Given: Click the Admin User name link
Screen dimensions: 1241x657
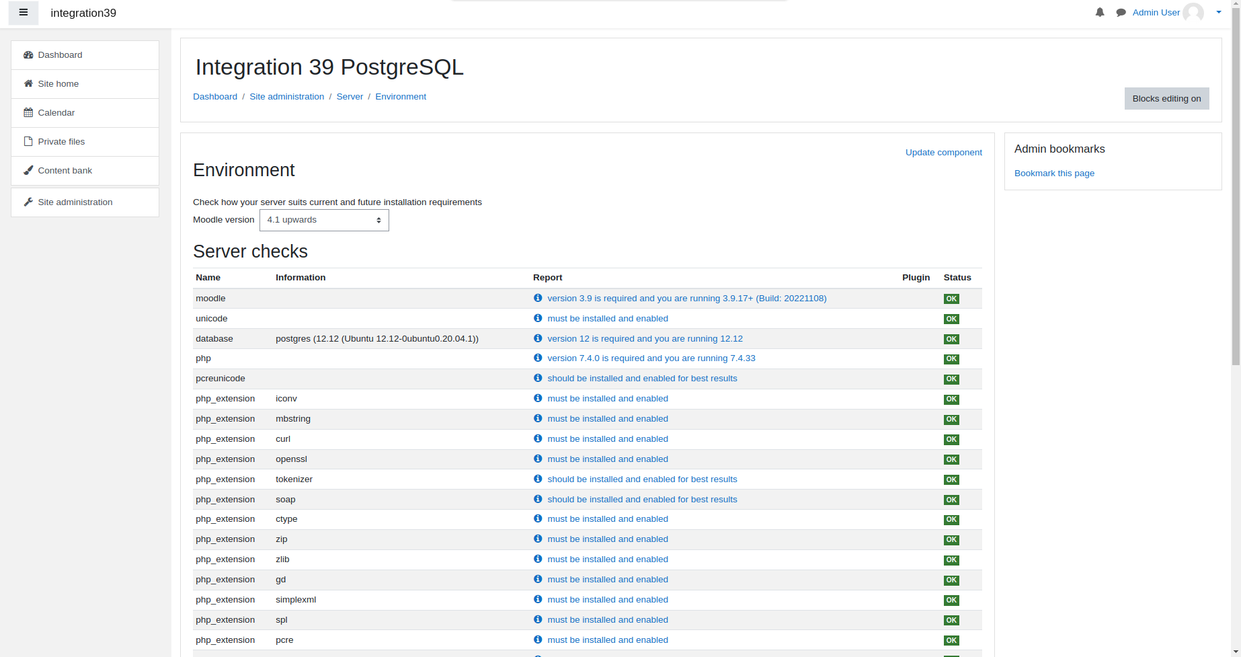Looking at the screenshot, I should tap(1156, 13).
